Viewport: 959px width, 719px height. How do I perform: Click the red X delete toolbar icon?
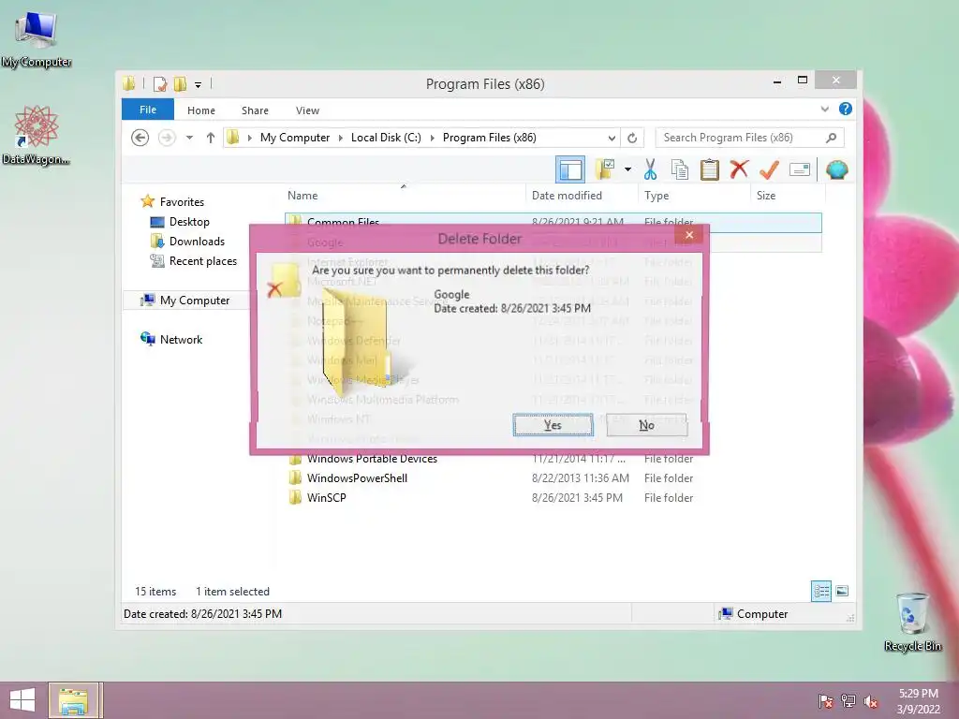(739, 169)
